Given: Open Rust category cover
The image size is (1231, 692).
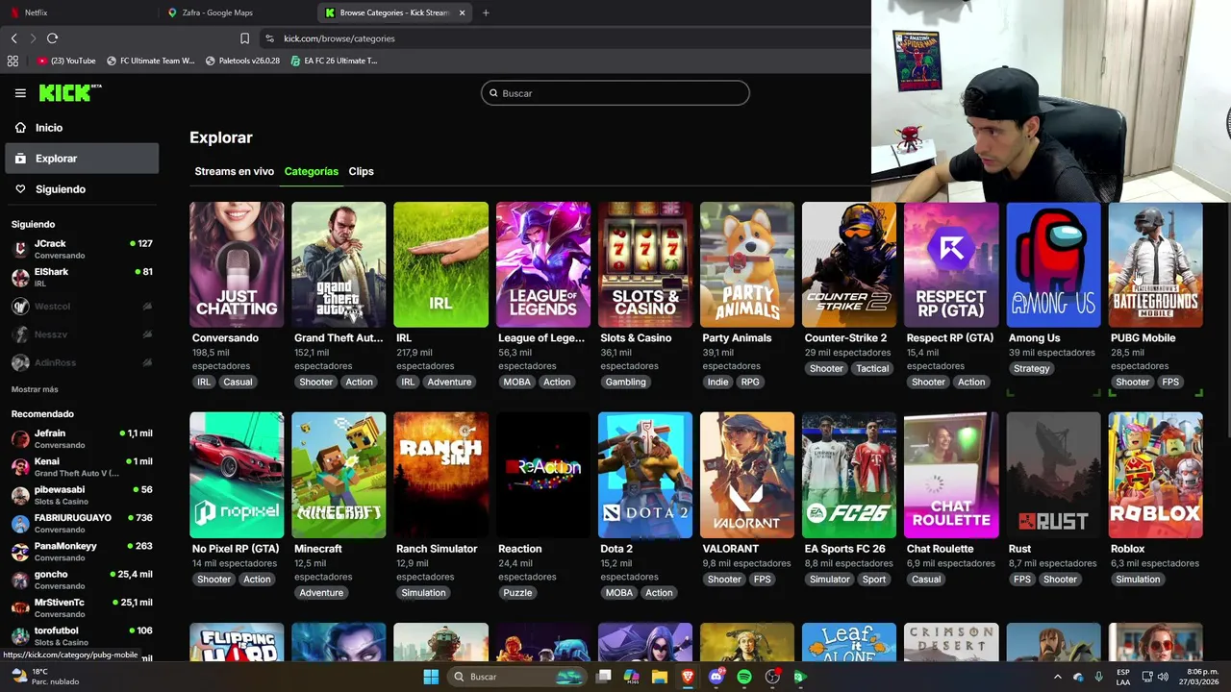Looking at the screenshot, I should point(1053,475).
